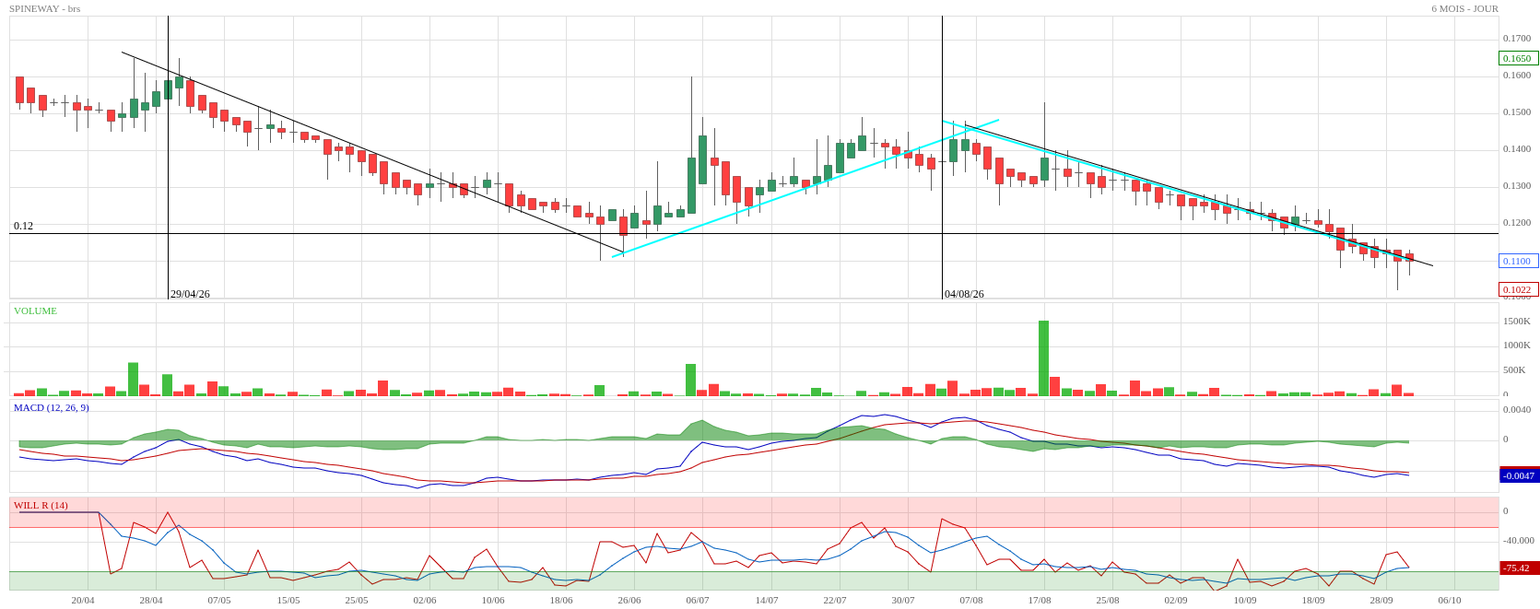Select the blue 0.1100 price tag
The image size is (1540, 609).
tap(1519, 261)
